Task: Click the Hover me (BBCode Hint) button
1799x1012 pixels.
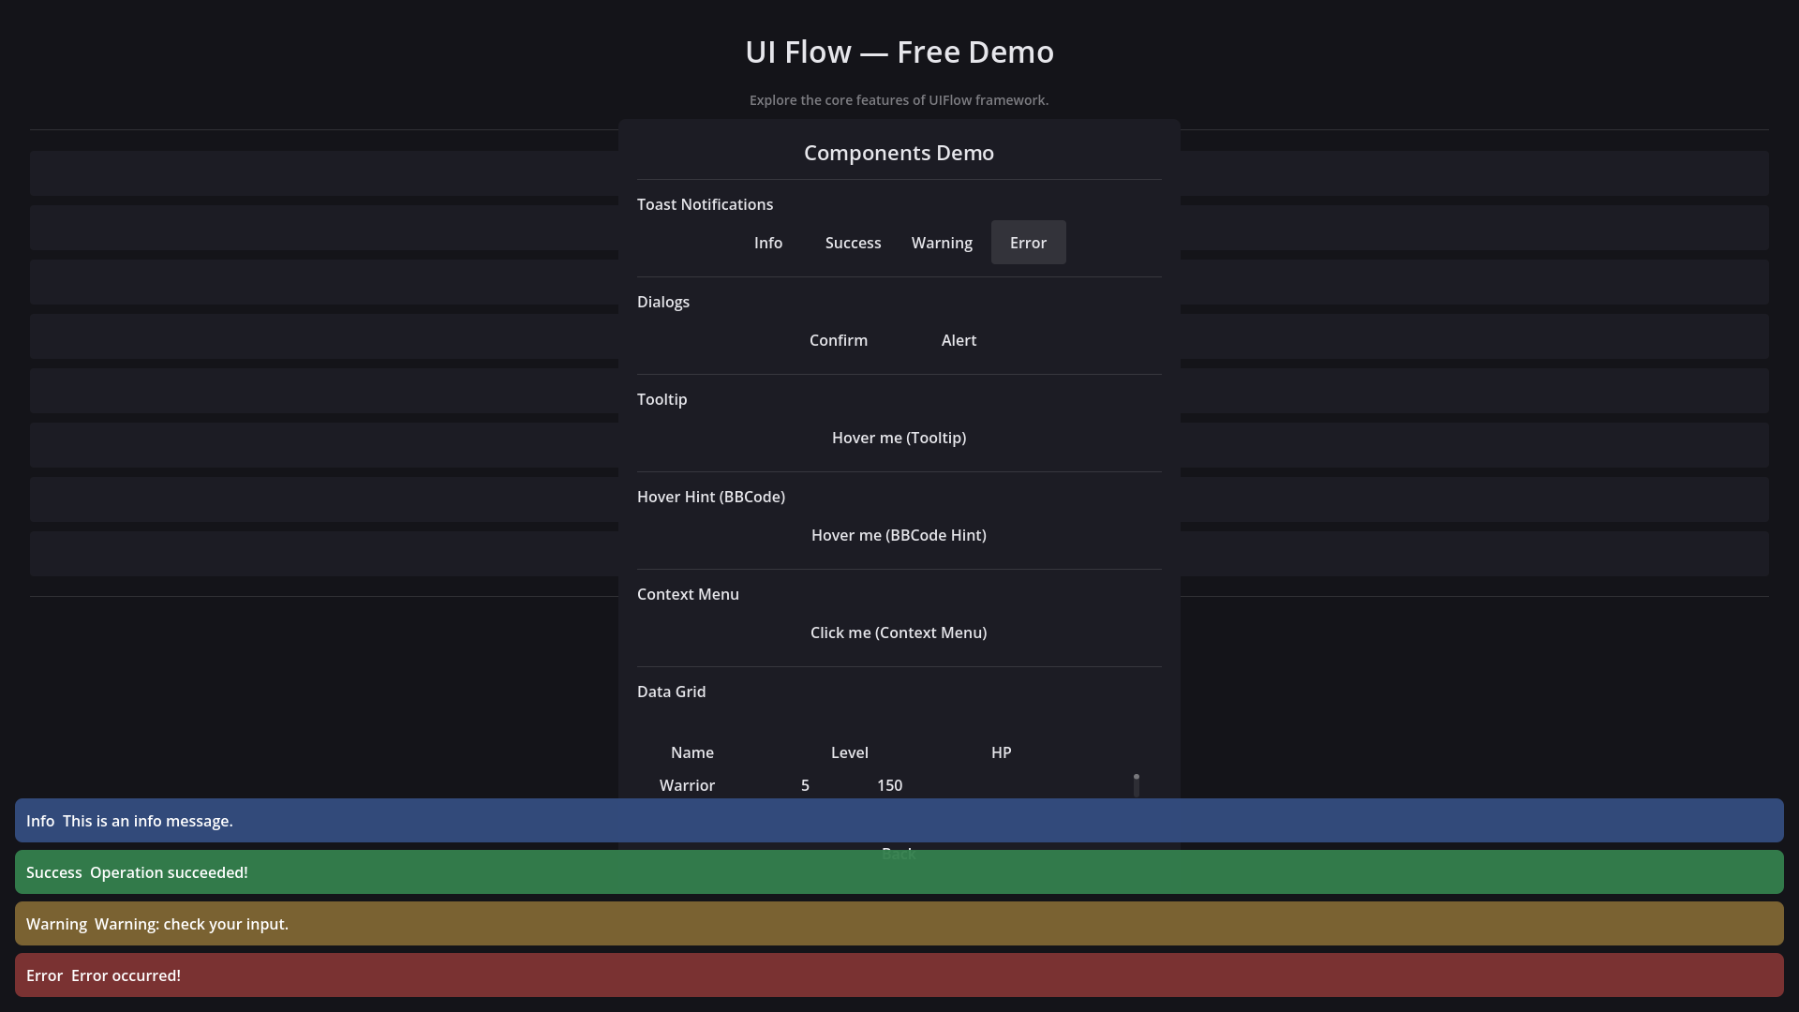Action: click(x=899, y=535)
